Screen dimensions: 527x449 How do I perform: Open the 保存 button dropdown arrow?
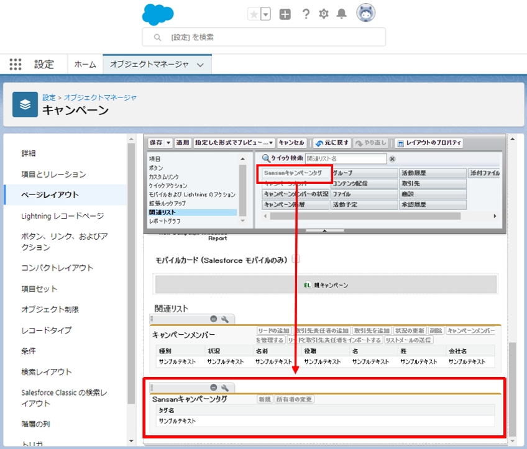pos(168,143)
